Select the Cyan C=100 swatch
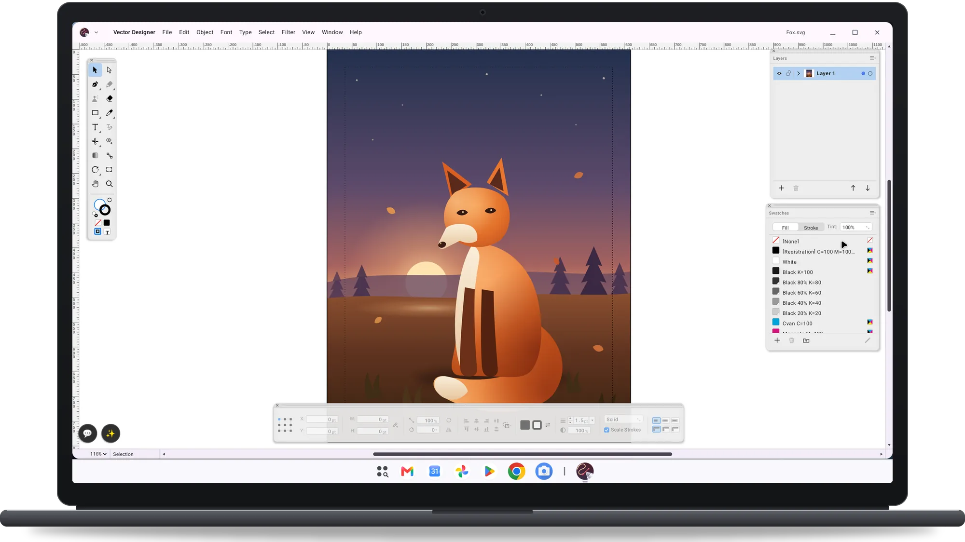Screen dimensions: 965x542 (822, 323)
